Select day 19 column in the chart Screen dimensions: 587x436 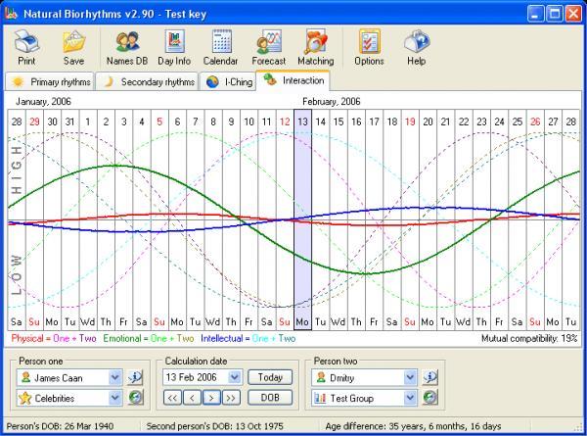point(410,219)
